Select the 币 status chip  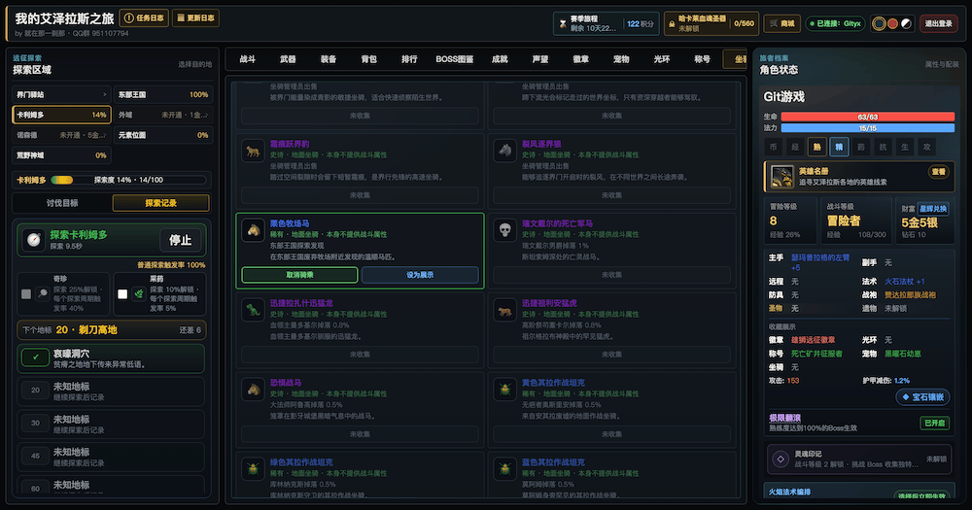[x=773, y=147]
